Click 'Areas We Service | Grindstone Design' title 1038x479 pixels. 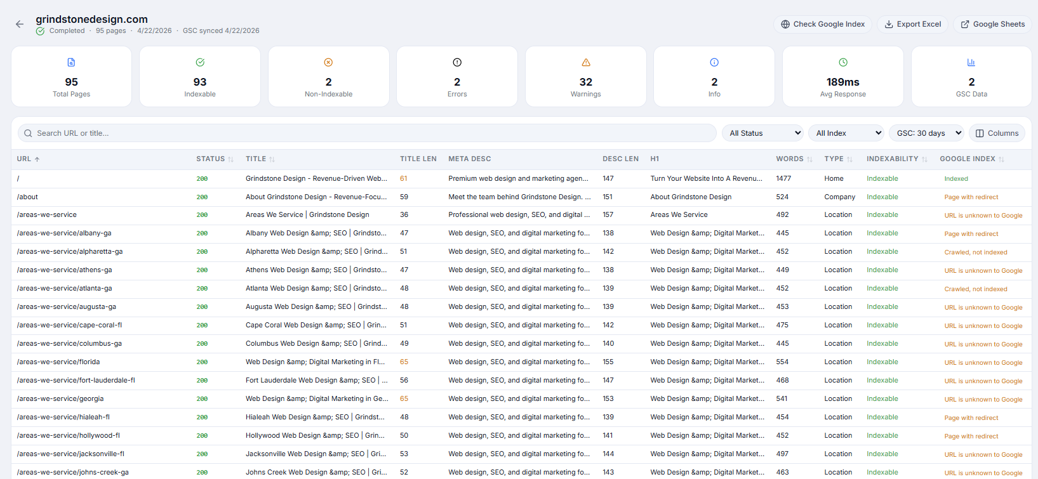pos(307,215)
